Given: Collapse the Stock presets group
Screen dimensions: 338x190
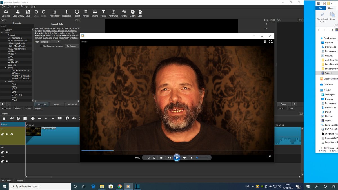Looking at the screenshot, I should [2, 33].
